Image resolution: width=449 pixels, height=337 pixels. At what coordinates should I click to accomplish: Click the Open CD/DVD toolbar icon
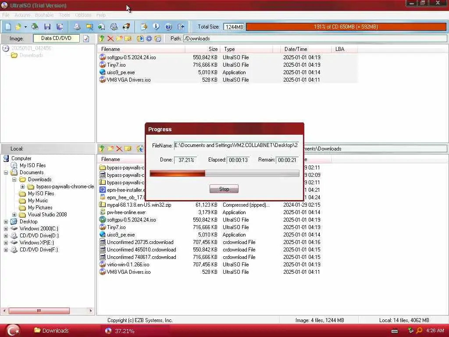click(35, 27)
